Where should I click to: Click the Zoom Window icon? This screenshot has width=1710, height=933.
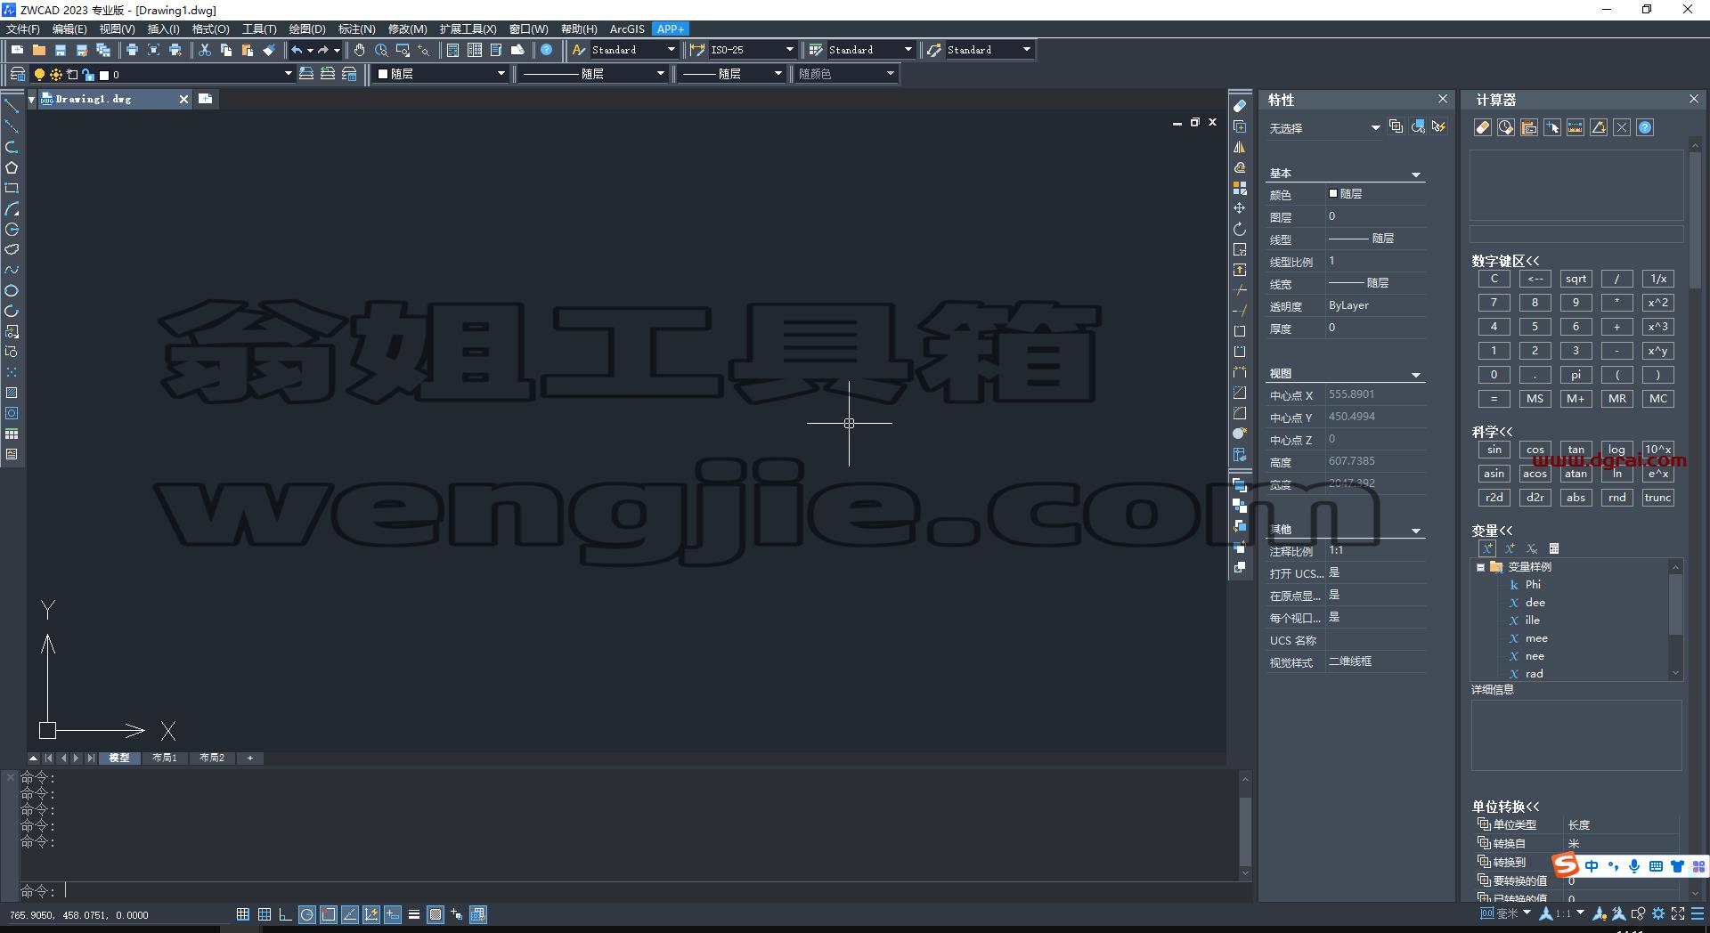click(x=403, y=50)
